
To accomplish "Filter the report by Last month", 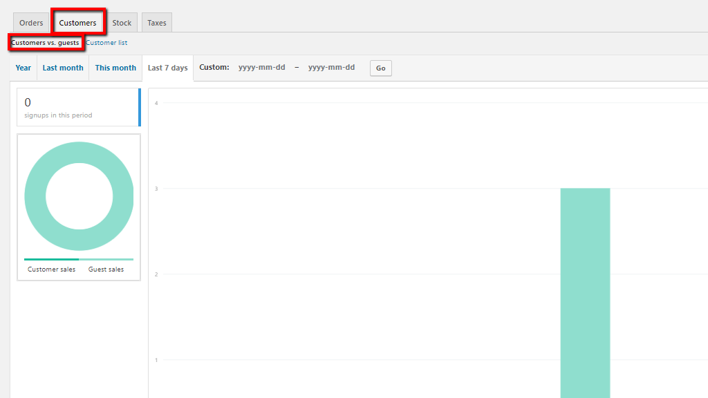I will pyautogui.click(x=63, y=68).
